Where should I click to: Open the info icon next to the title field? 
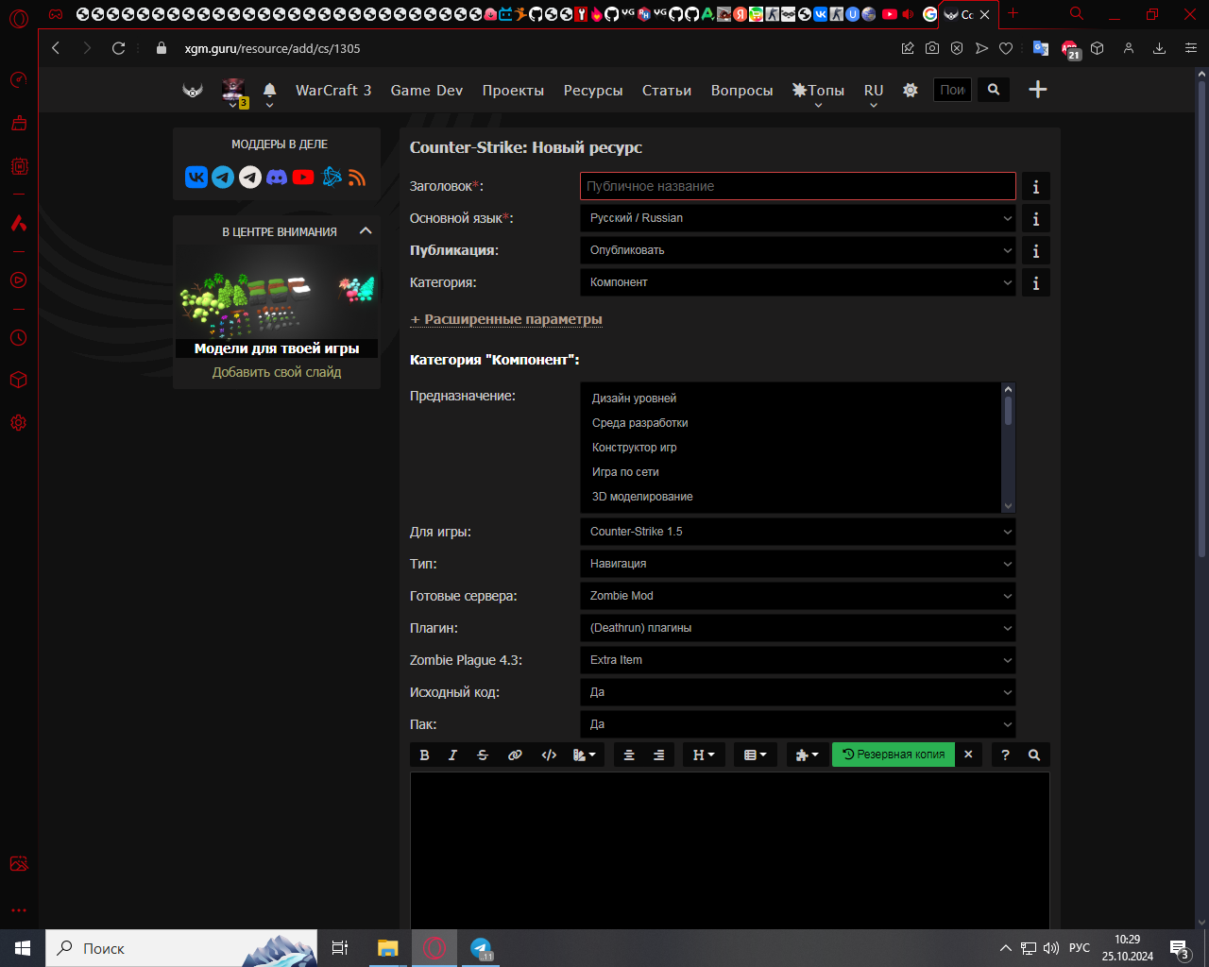tap(1036, 187)
